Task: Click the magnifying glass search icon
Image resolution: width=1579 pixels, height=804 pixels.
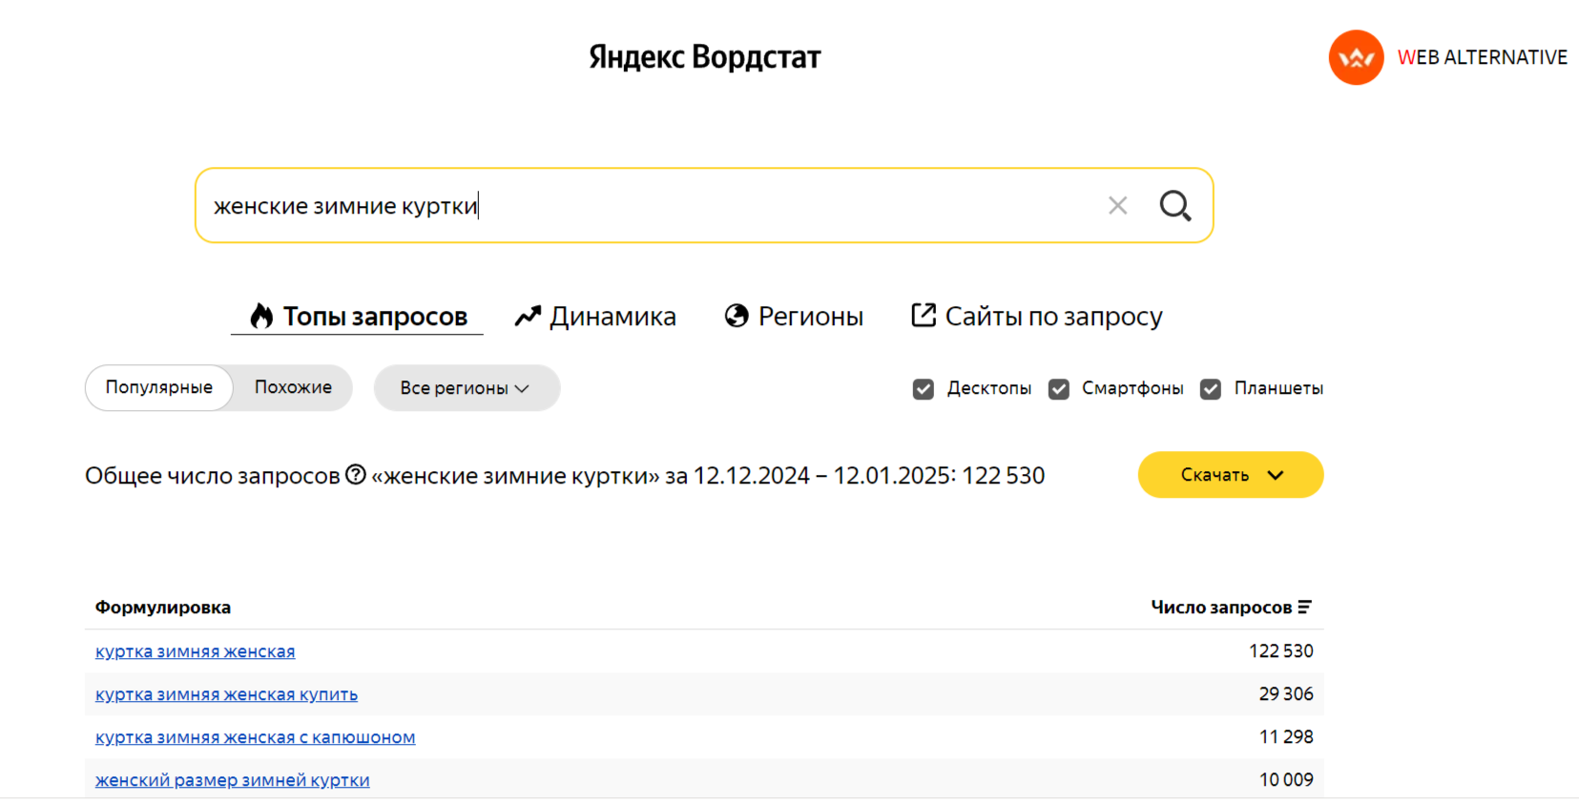Action: coord(1175,205)
